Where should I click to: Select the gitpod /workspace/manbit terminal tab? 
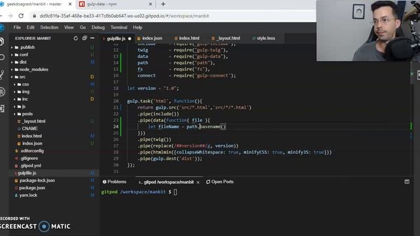[169, 182]
